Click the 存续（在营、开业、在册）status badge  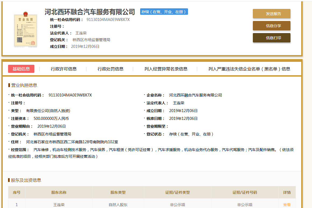click(164, 12)
